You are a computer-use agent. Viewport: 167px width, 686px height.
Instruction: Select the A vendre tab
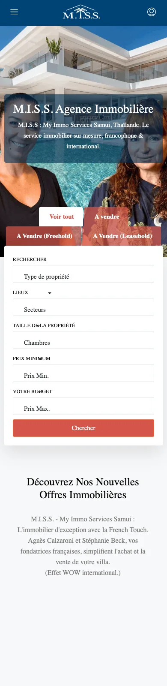tap(107, 217)
